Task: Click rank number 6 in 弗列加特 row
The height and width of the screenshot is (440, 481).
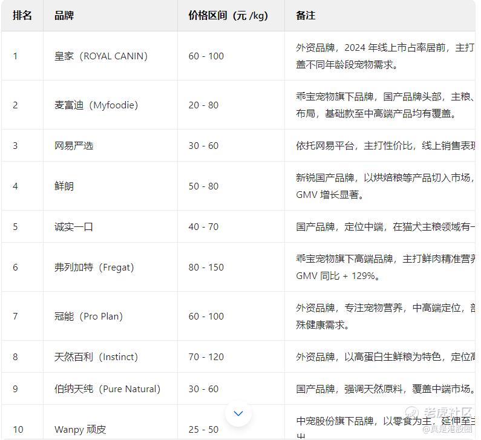Action: [15, 268]
